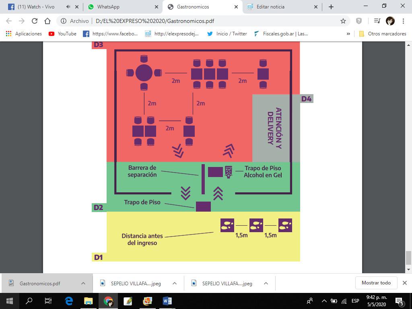Open the Chrome profile avatar

click(390, 21)
